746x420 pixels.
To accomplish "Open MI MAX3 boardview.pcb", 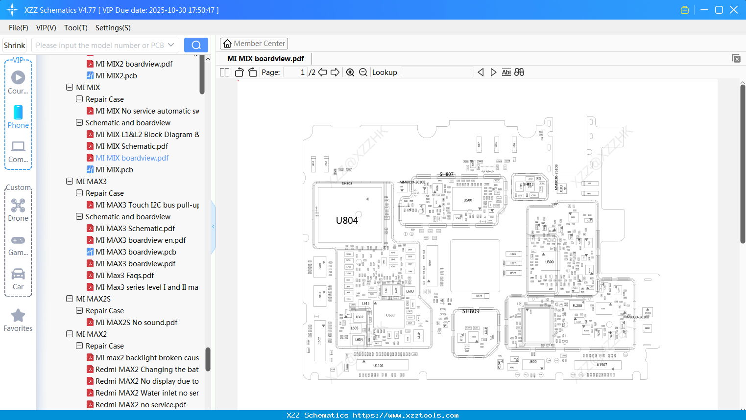I will click(136, 252).
